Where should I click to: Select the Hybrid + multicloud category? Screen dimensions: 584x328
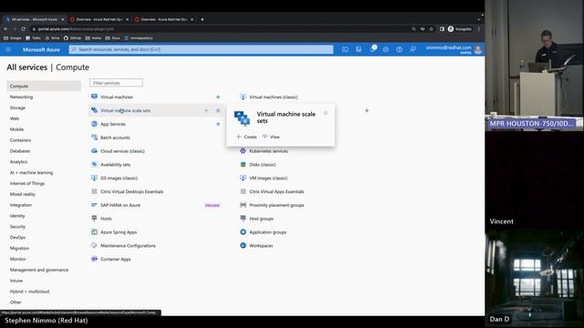(29, 292)
